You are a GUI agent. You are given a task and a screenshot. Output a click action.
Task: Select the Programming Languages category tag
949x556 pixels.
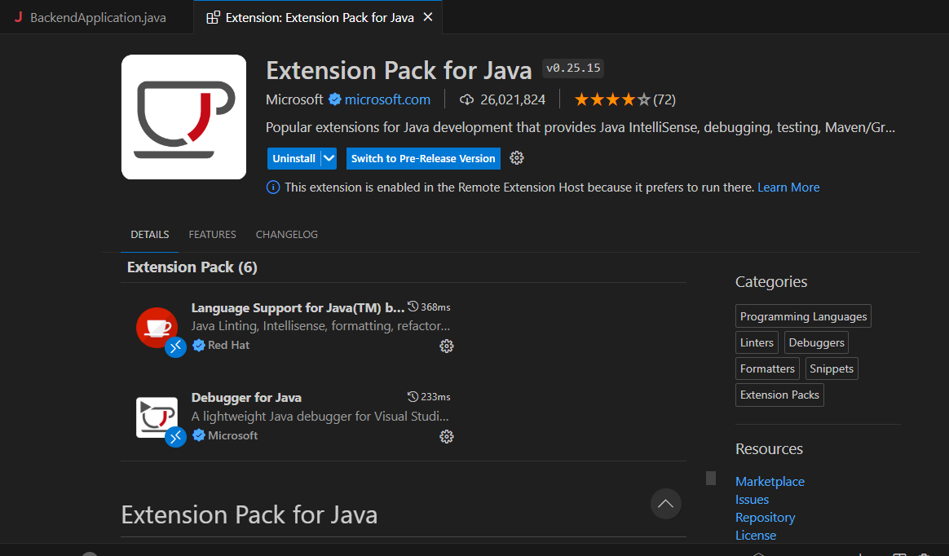point(803,316)
